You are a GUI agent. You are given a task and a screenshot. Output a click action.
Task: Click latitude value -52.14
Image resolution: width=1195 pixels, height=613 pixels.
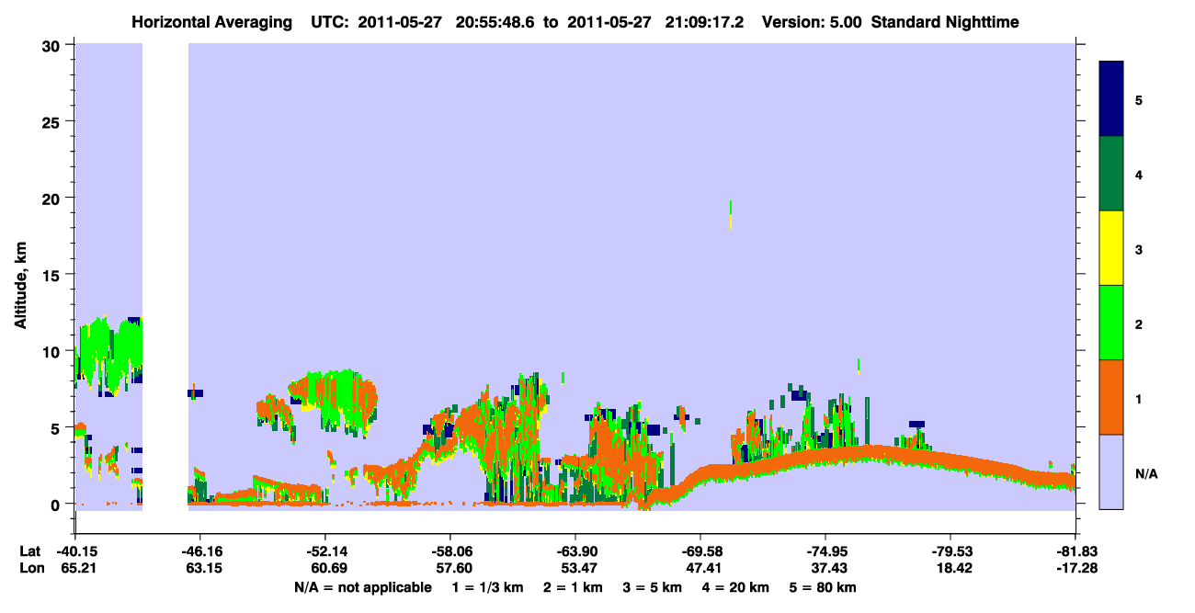click(x=324, y=551)
